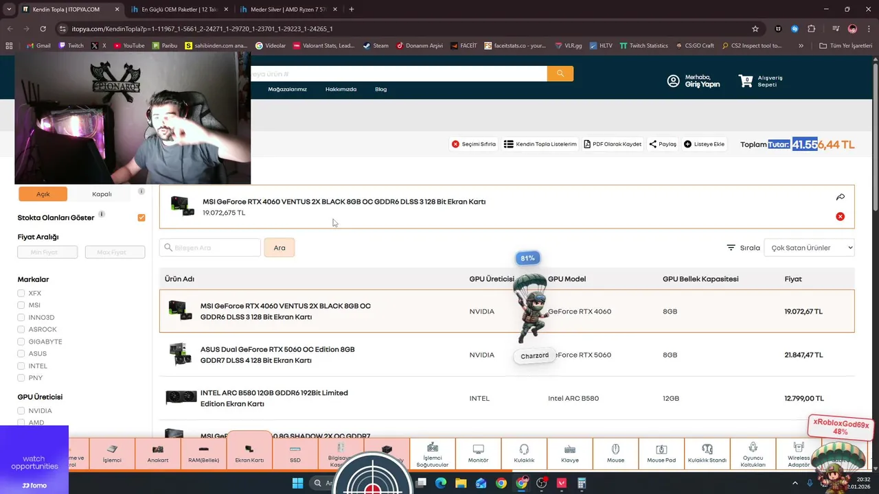
Task: Open Çok Satan Ürünler sort dropdown
Action: point(809,248)
